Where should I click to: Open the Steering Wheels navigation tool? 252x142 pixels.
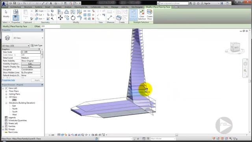[245, 64]
